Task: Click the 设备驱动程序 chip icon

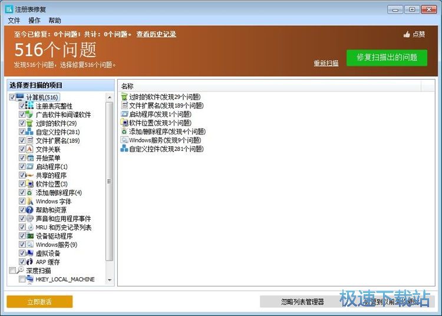Action: [x=29, y=236]
